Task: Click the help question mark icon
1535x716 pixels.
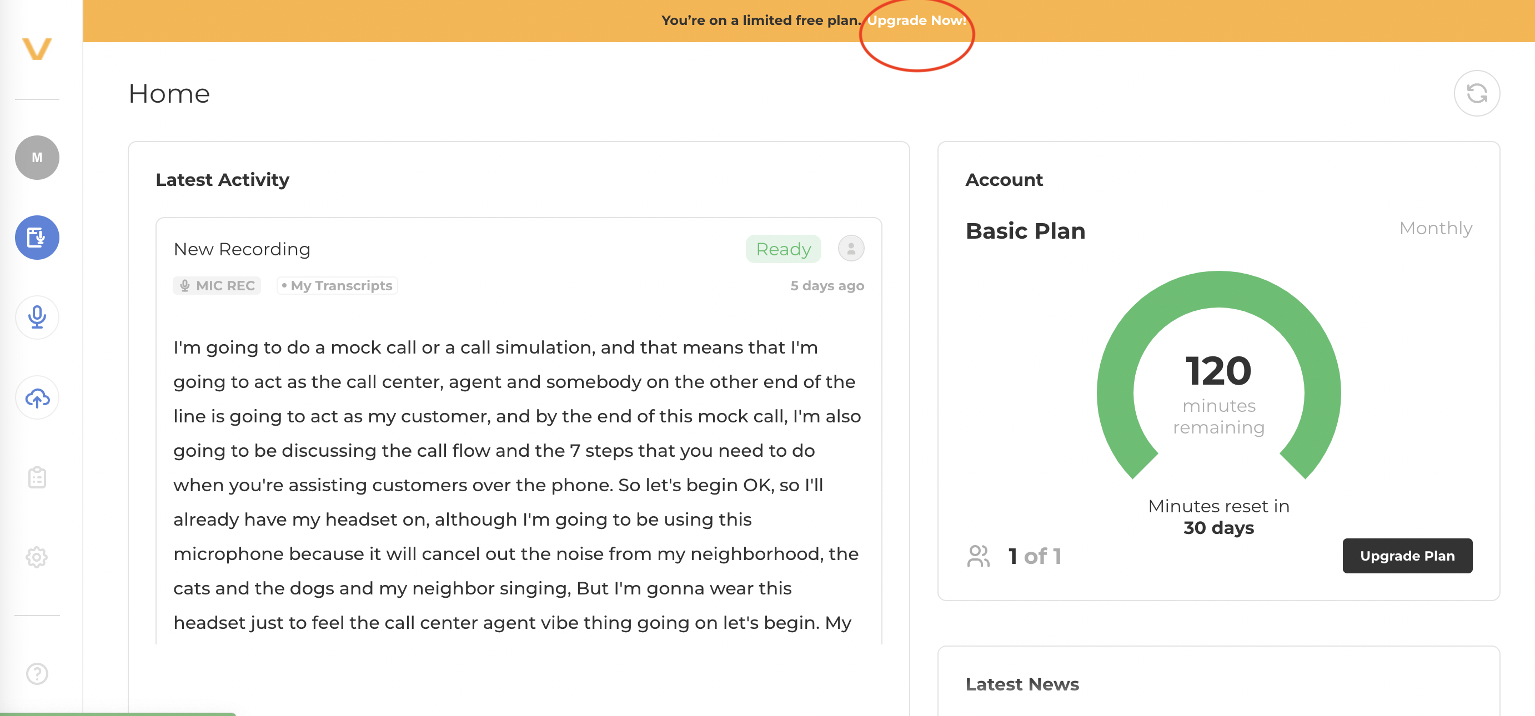Action: [x=37, y=673]
